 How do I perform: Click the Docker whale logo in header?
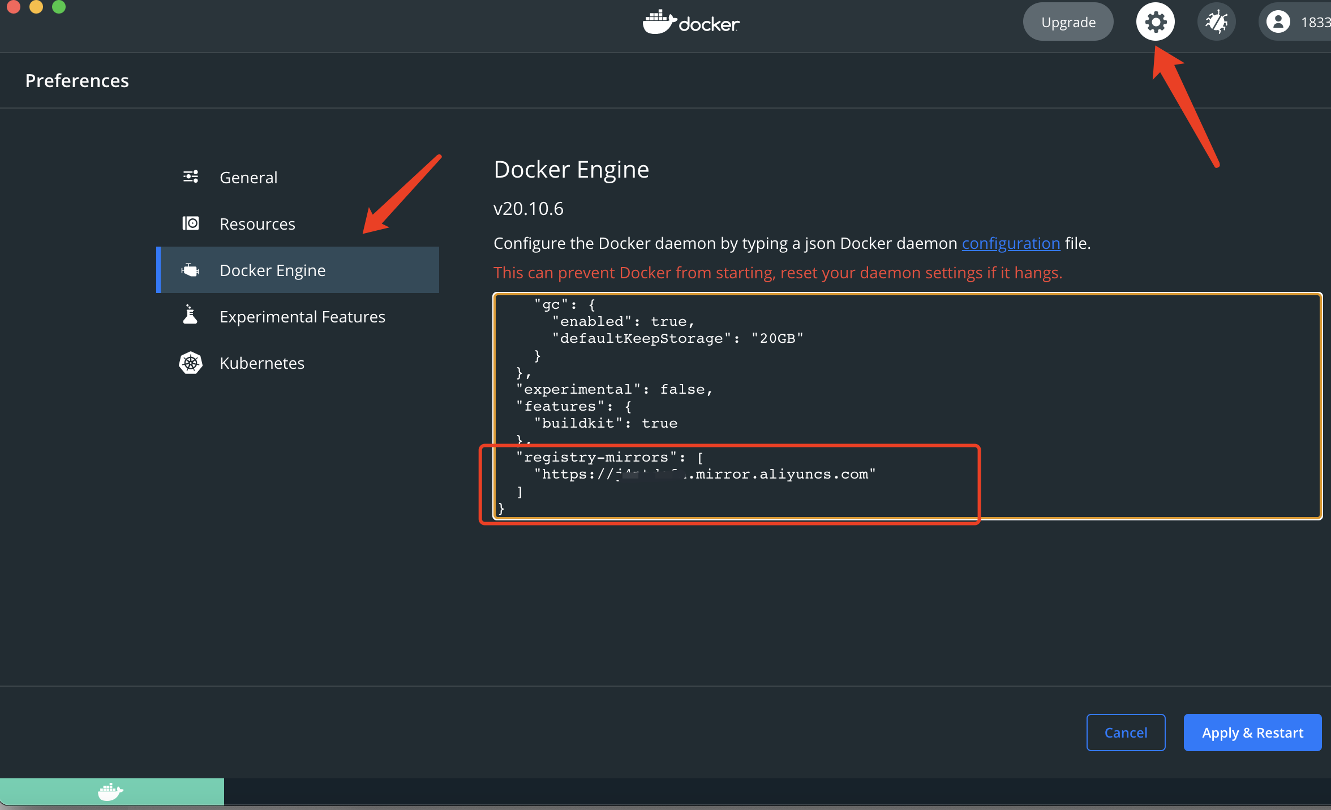pyautogui.click(x=659, y=22)
